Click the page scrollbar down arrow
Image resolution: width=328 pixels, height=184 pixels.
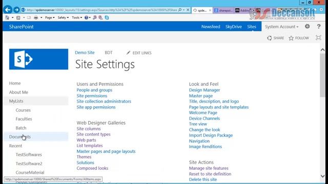pyautogui.click(x=322, y=176)
